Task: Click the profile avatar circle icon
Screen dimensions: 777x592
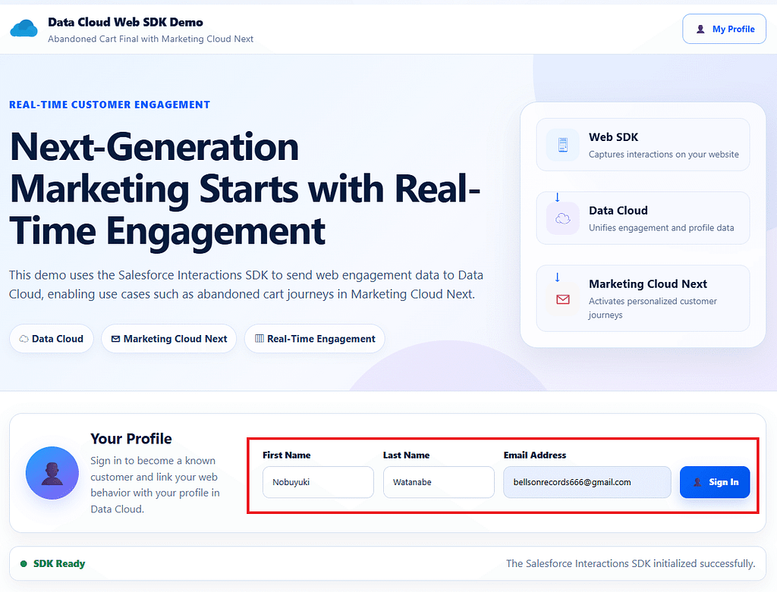Action: 52,473
